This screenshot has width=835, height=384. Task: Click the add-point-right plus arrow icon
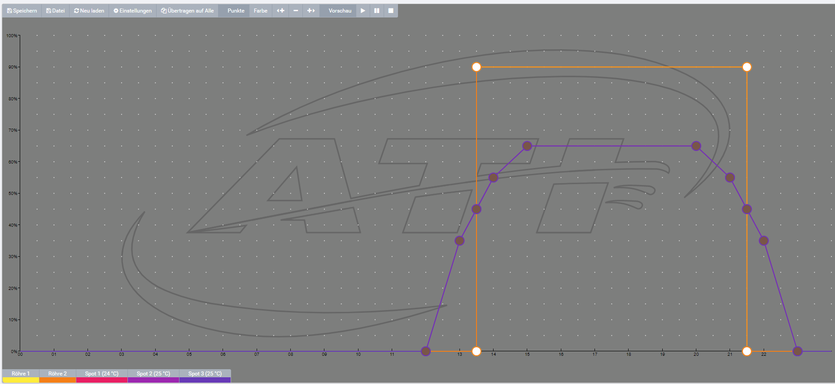click(x=311, y=11)
